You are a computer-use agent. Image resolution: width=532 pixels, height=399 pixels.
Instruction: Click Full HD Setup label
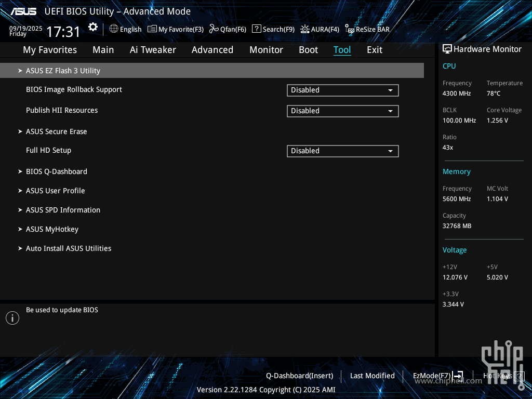(48, 150)
